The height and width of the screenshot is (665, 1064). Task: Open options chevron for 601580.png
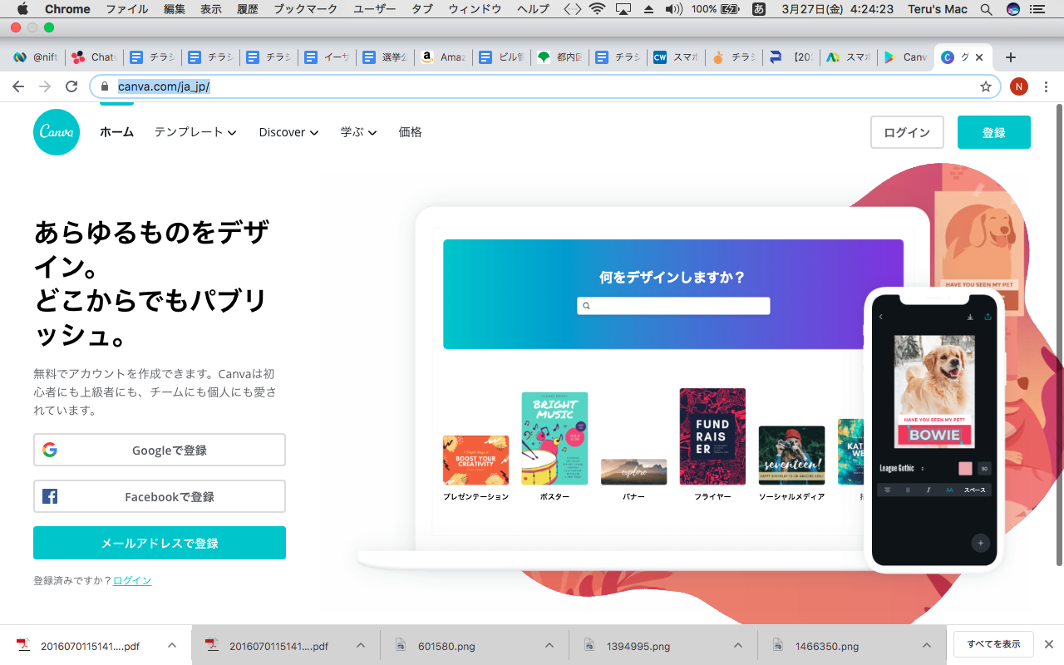549,645
